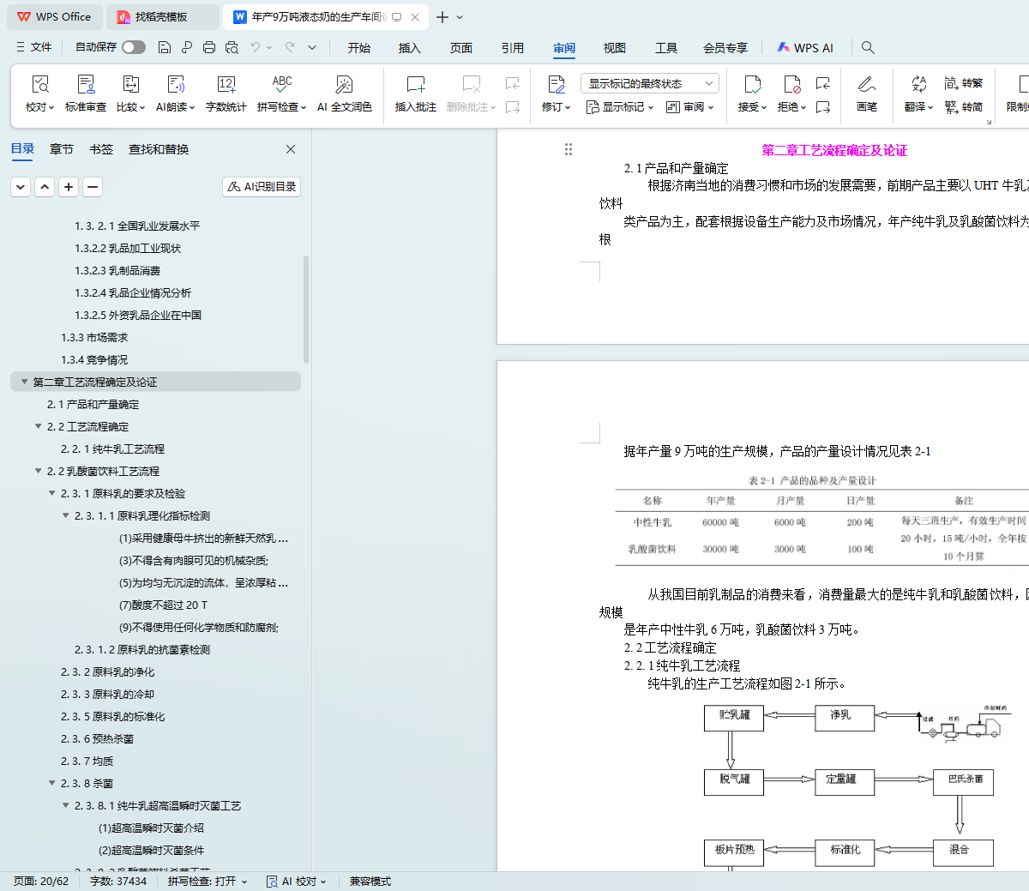This screenshot has width=1029, height=891.
Task: Close the navigation pane
Action: click(x=291, y=149)
